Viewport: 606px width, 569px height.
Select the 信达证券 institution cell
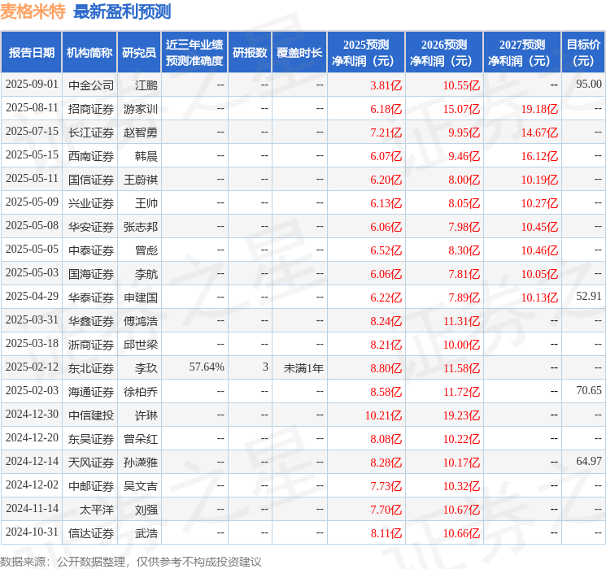[91, 533]
